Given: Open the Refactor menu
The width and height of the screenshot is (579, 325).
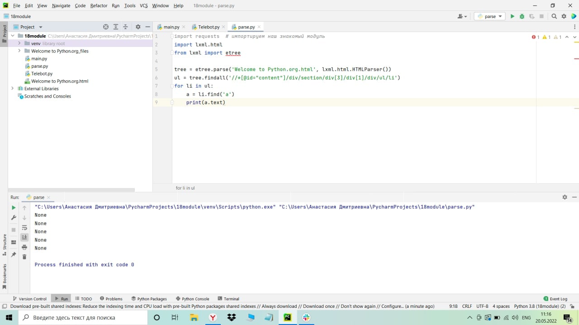Looking at the screenshot, I should point(99,5).
